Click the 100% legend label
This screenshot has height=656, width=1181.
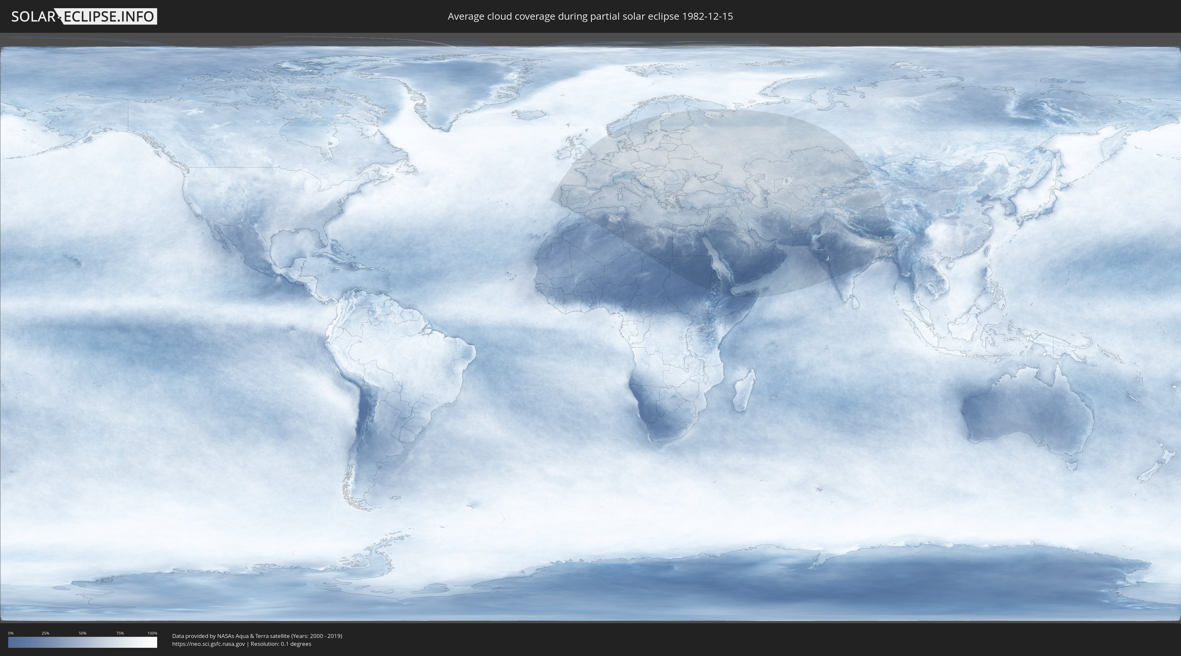[x=152, y=633]
